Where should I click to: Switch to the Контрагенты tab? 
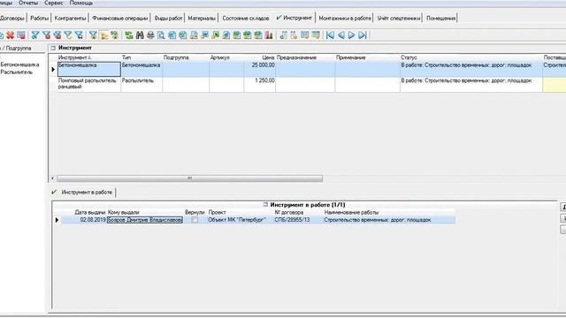tap(71, 18)
